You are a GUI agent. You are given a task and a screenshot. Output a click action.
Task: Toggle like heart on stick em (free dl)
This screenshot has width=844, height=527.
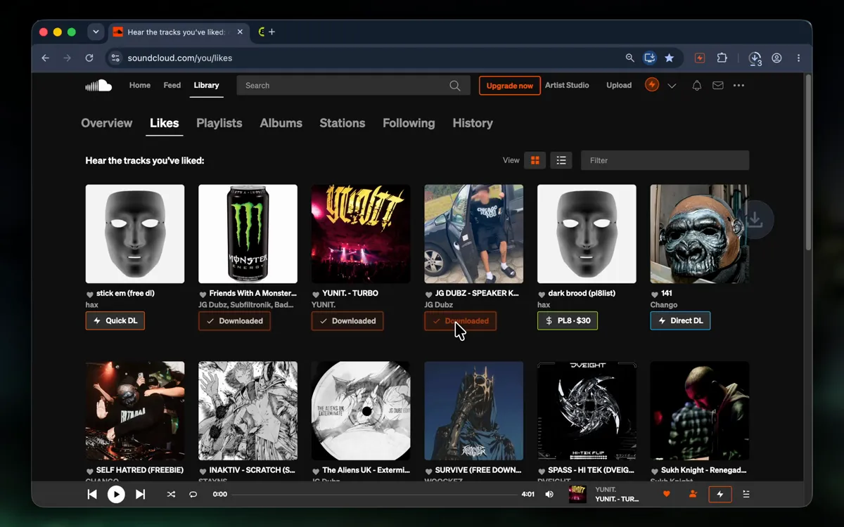coord(89,294)
